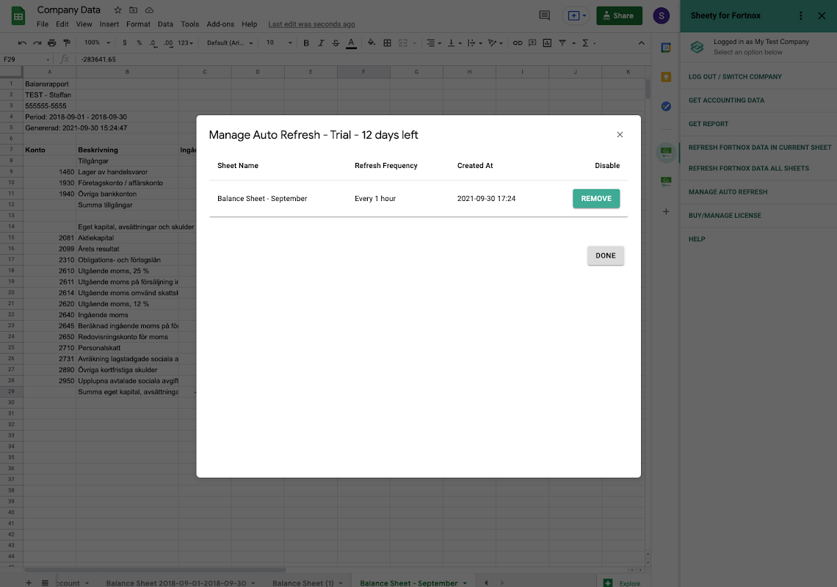
Task: Open the Insert menu
Action: [x=109, y=24]
